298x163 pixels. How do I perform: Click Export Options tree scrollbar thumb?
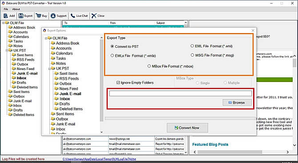point(101,80)
